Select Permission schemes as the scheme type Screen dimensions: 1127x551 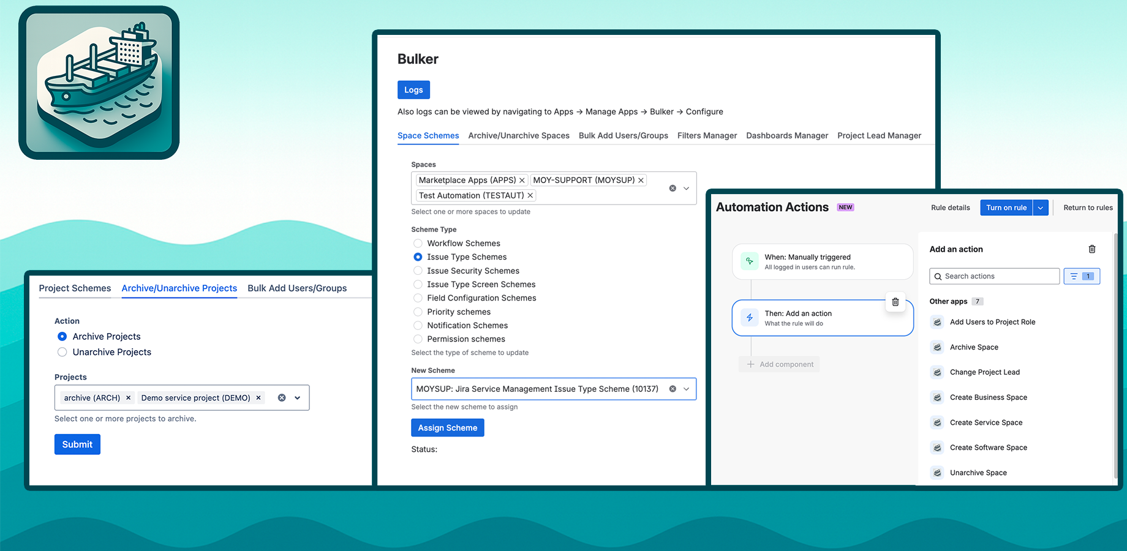click(x=417, y=339)
